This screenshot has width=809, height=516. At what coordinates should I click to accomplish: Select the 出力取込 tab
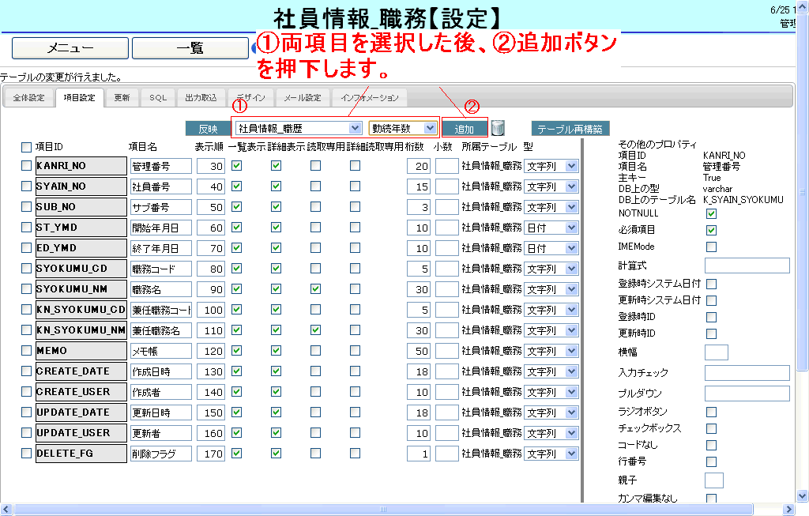point(201,98)
